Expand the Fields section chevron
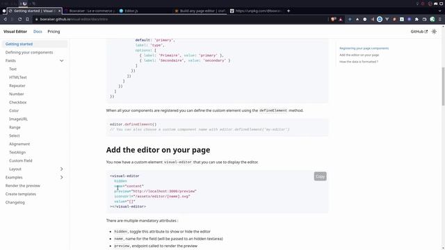The image size is (445, 250). tap(62, 60)
